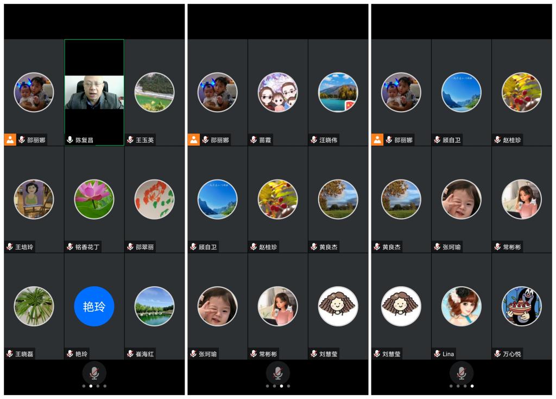Toggle the mute button in the middle panel

tap(277, 373)
